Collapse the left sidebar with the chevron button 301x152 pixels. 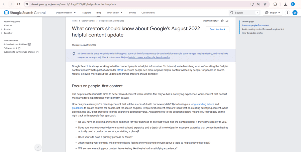click(x=38, y=147)
